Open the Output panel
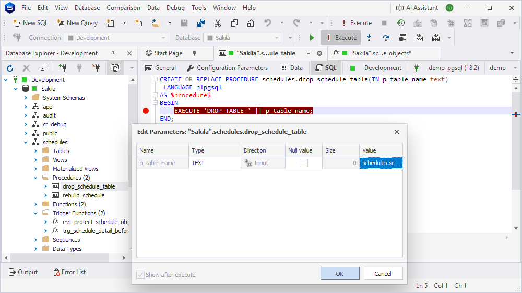Screen dimensions: 522x293 [23, 272]
